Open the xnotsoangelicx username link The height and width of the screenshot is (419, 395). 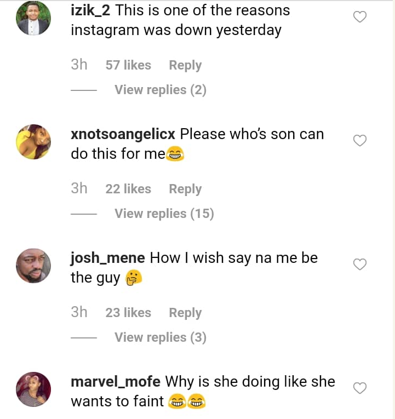pyautogui.click(x=123, y=134)
